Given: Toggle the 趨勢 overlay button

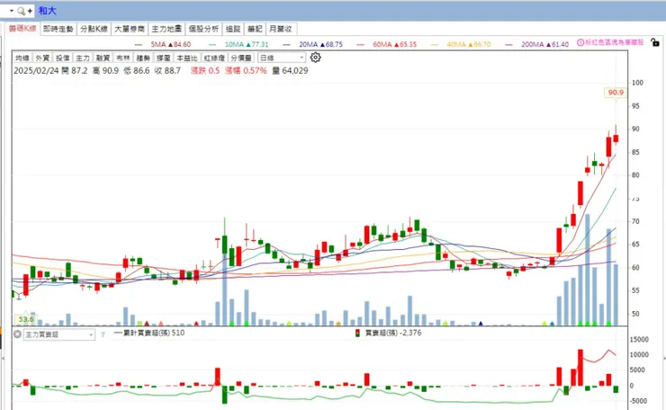Looking at the screenshot, I should pyautogui.click(x=144, y=58).
